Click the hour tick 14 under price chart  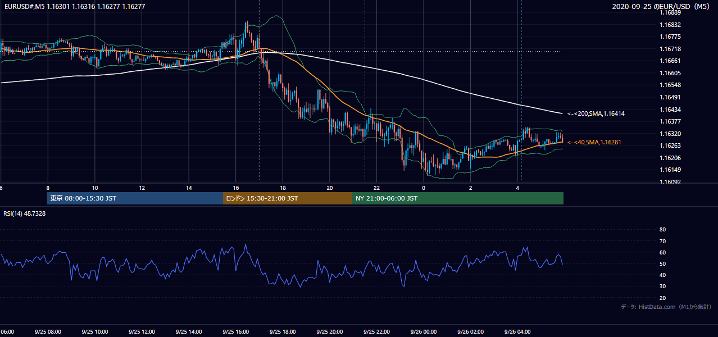189,188
